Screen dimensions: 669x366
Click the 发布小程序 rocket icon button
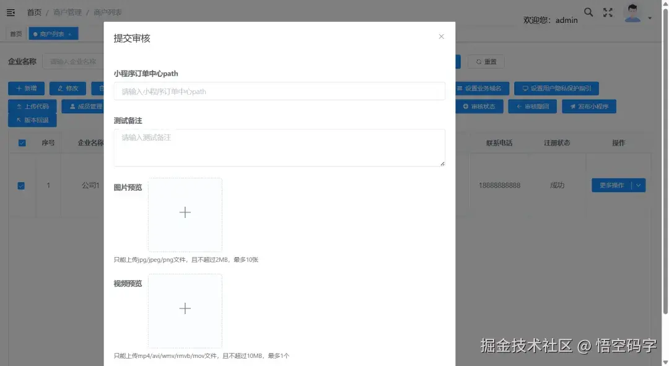tap(590, 106)
